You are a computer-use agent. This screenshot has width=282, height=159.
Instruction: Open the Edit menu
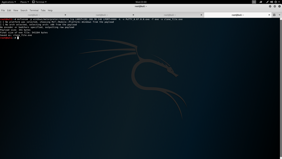pos(9,11)
